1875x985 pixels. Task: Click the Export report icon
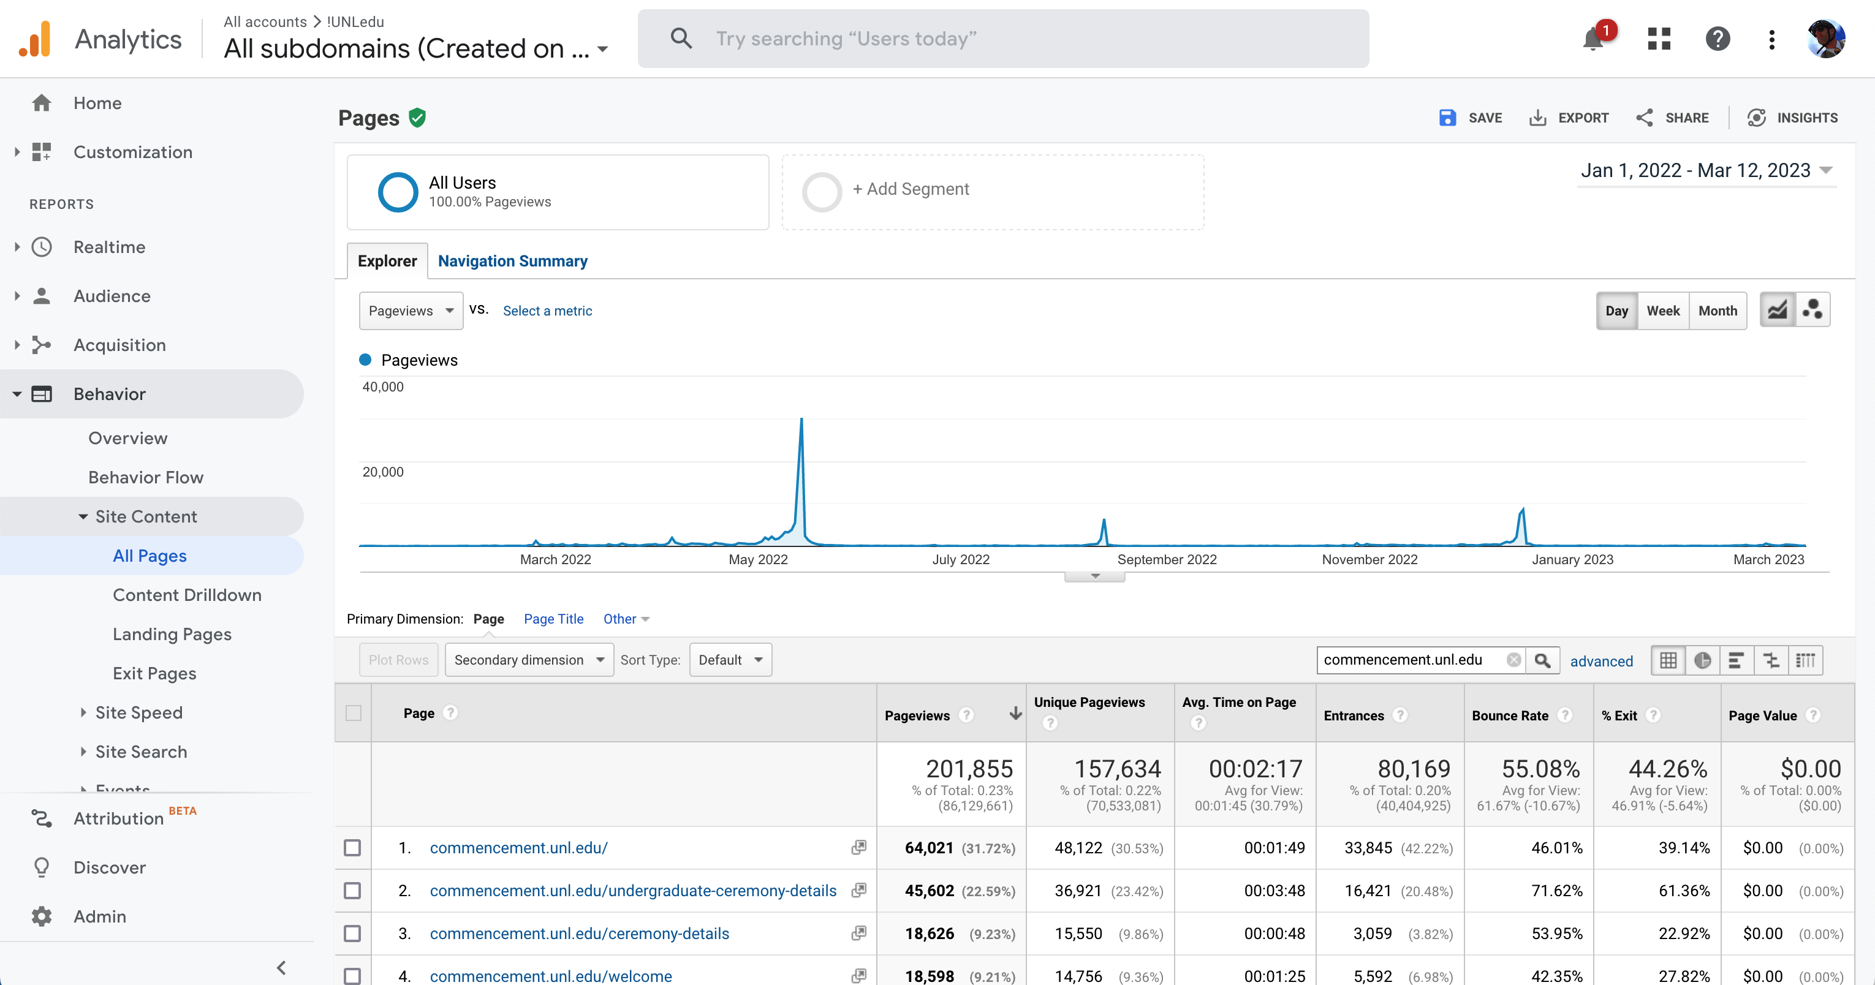[x=1537, y=118]
